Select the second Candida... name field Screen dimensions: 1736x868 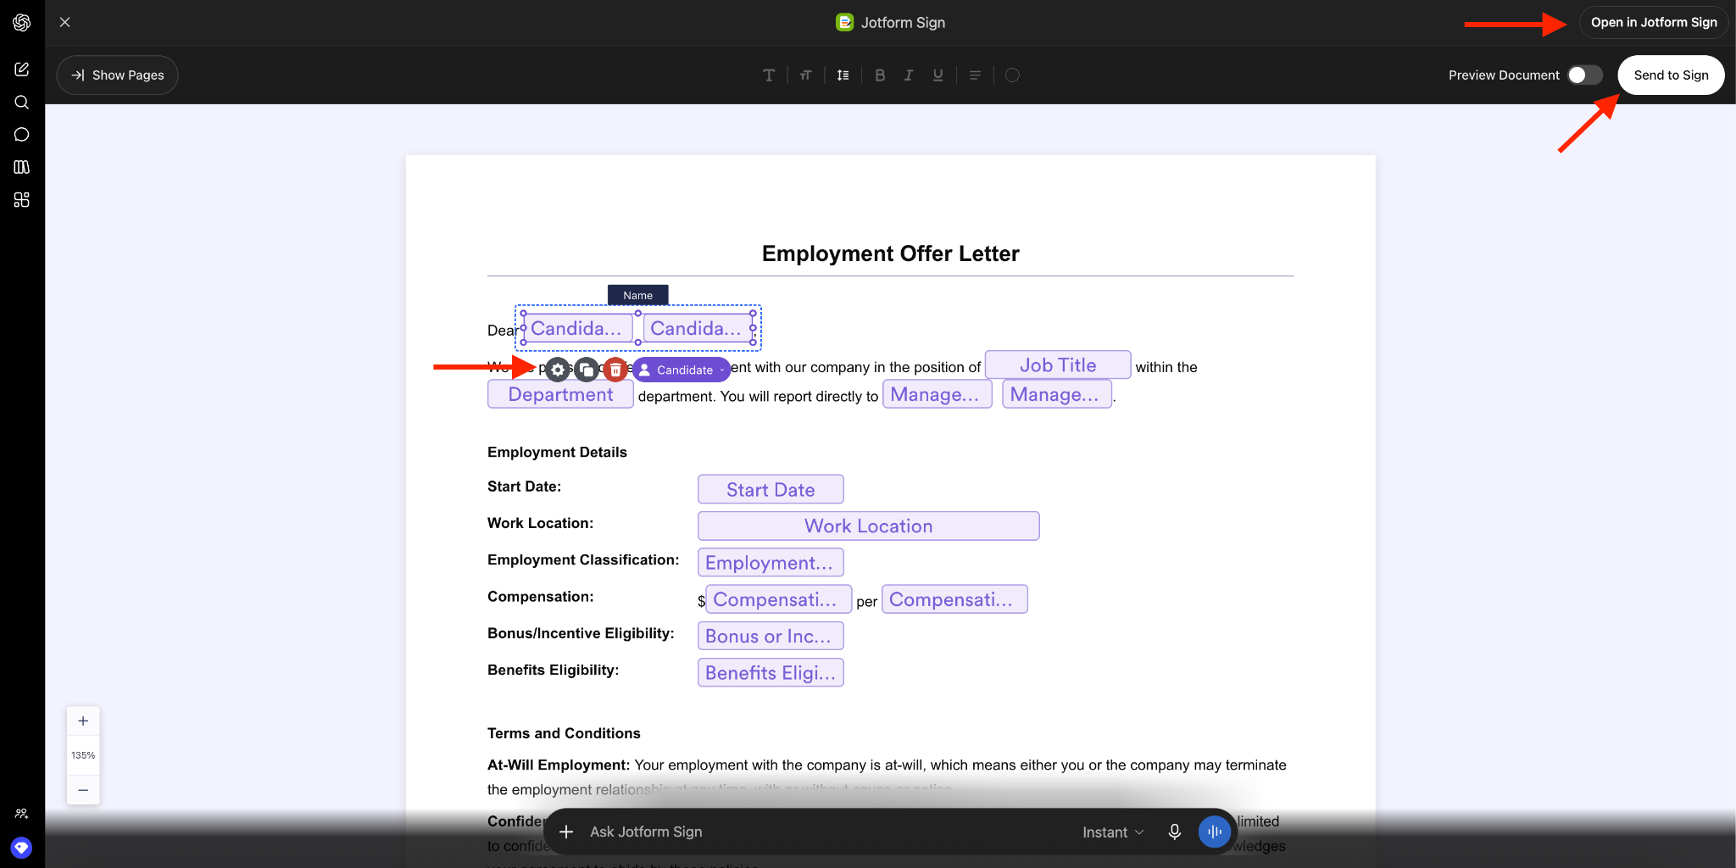697,328
